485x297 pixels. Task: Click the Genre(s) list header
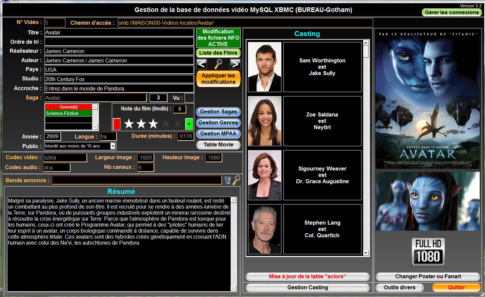coord(69,107)
